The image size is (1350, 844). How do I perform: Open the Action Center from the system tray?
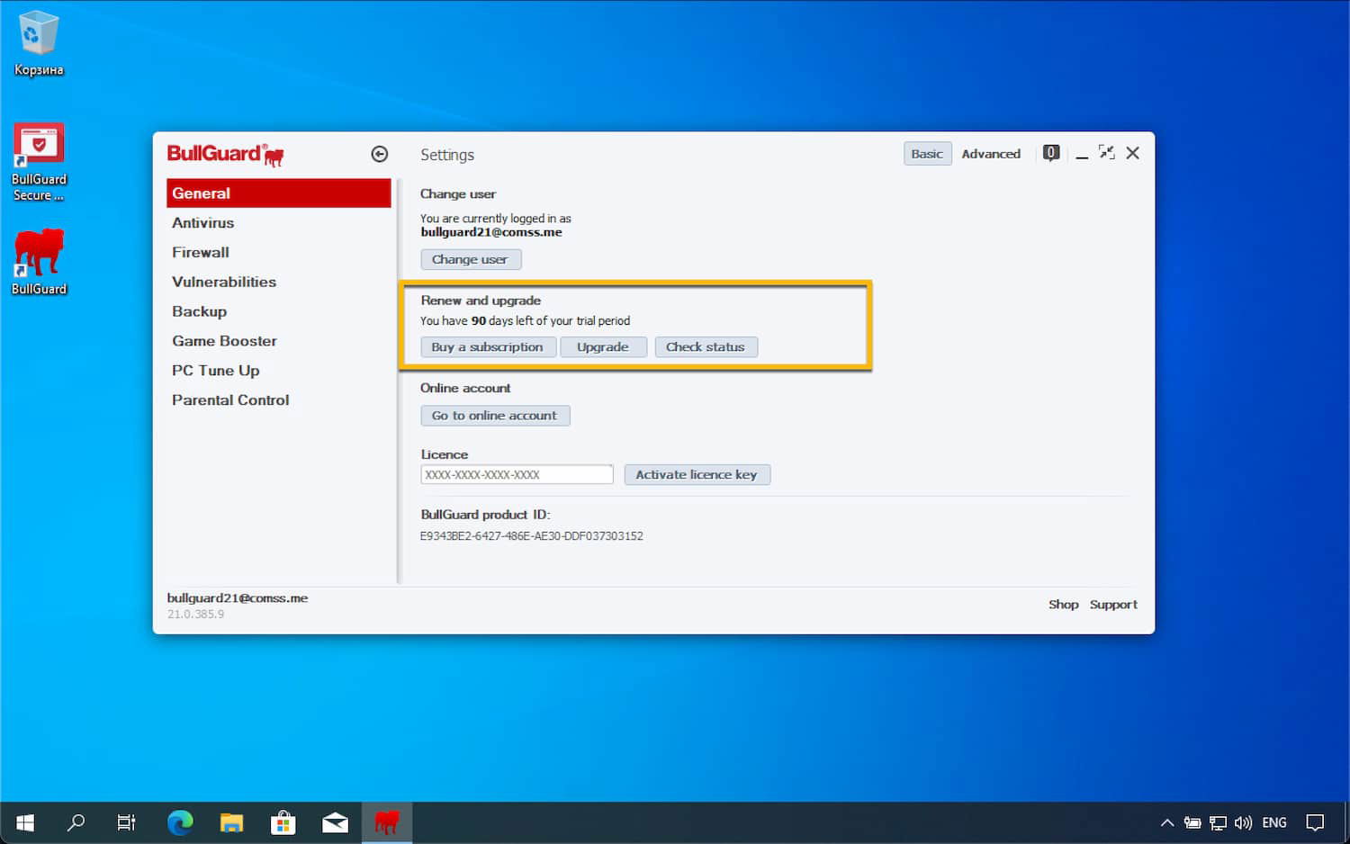[1315, 822]
